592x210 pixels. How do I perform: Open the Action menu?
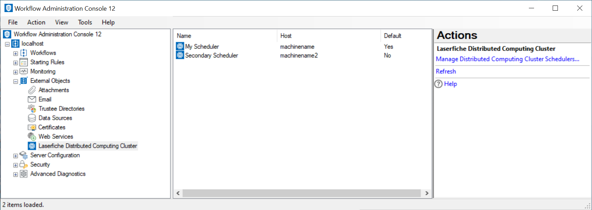point(36,22)
